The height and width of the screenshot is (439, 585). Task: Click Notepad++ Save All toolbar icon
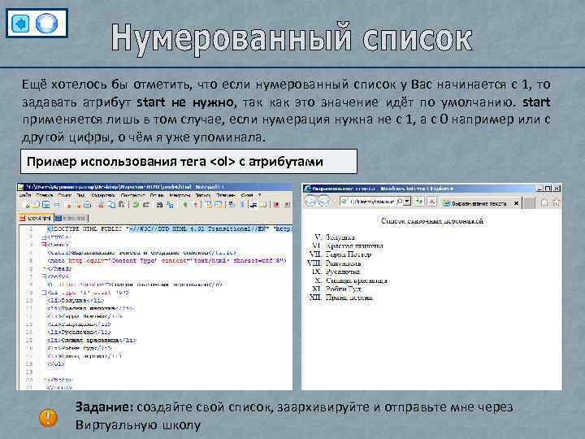point(56,205)
